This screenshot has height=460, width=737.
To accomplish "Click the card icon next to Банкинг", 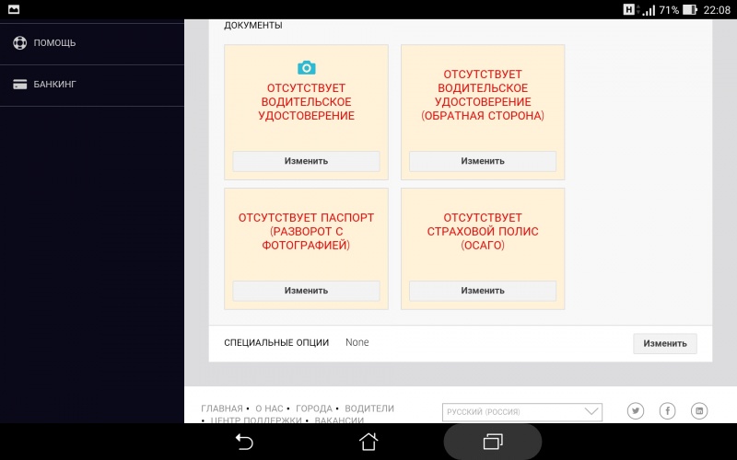I will click(19, 84).
